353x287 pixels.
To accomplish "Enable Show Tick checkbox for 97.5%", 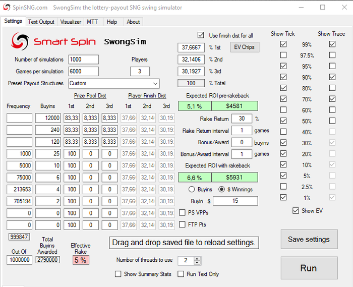I will pyautogui.click(x=283, y=55).
